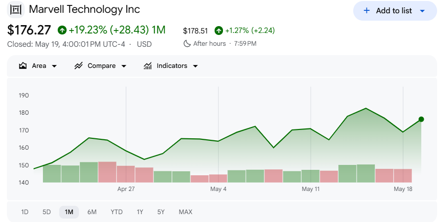This screenshot has width=443, height=222.
Task: Select the 1M time range tab
Action: click(69, 212)
